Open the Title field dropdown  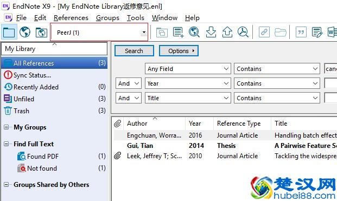(188, 98)
